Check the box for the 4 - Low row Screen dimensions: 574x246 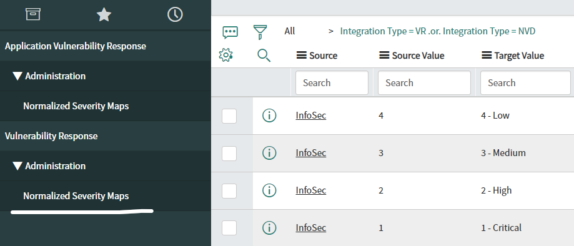229,116
